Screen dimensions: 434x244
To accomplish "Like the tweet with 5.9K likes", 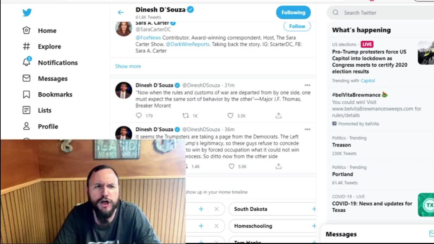I will pos(232,166).
